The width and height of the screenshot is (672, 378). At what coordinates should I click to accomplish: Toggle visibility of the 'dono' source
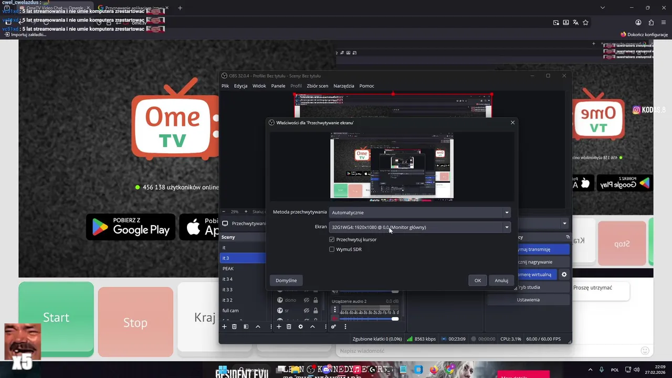pos(306,300)
